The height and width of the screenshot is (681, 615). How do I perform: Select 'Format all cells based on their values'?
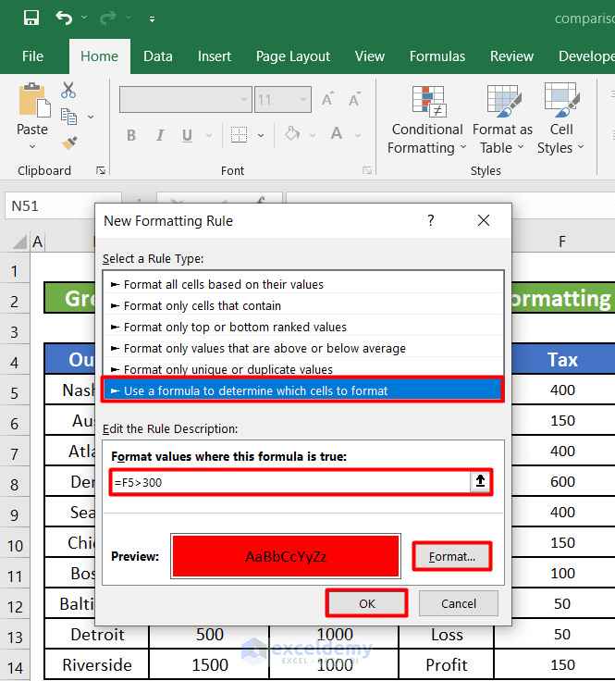tap(303, 284)
